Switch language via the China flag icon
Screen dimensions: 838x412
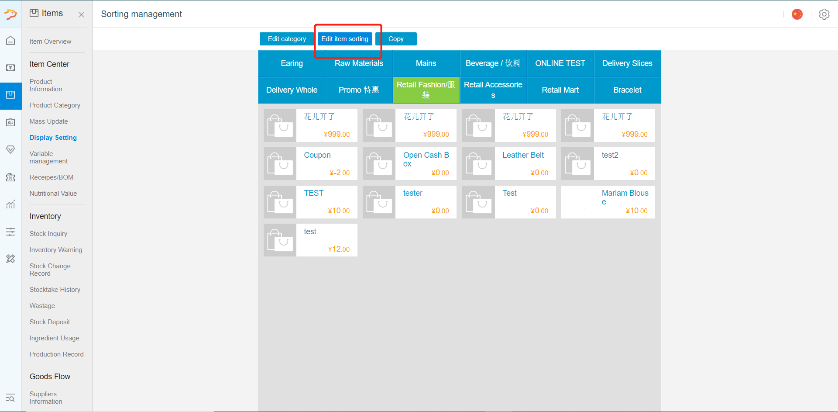797,14
